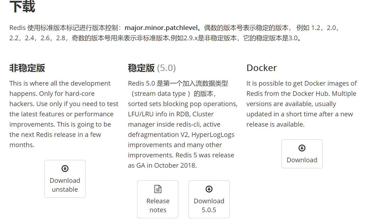The width and height of the screenshot is (388, 220).
Task: Click the 非稳定版 section heading
Action: 27,68
